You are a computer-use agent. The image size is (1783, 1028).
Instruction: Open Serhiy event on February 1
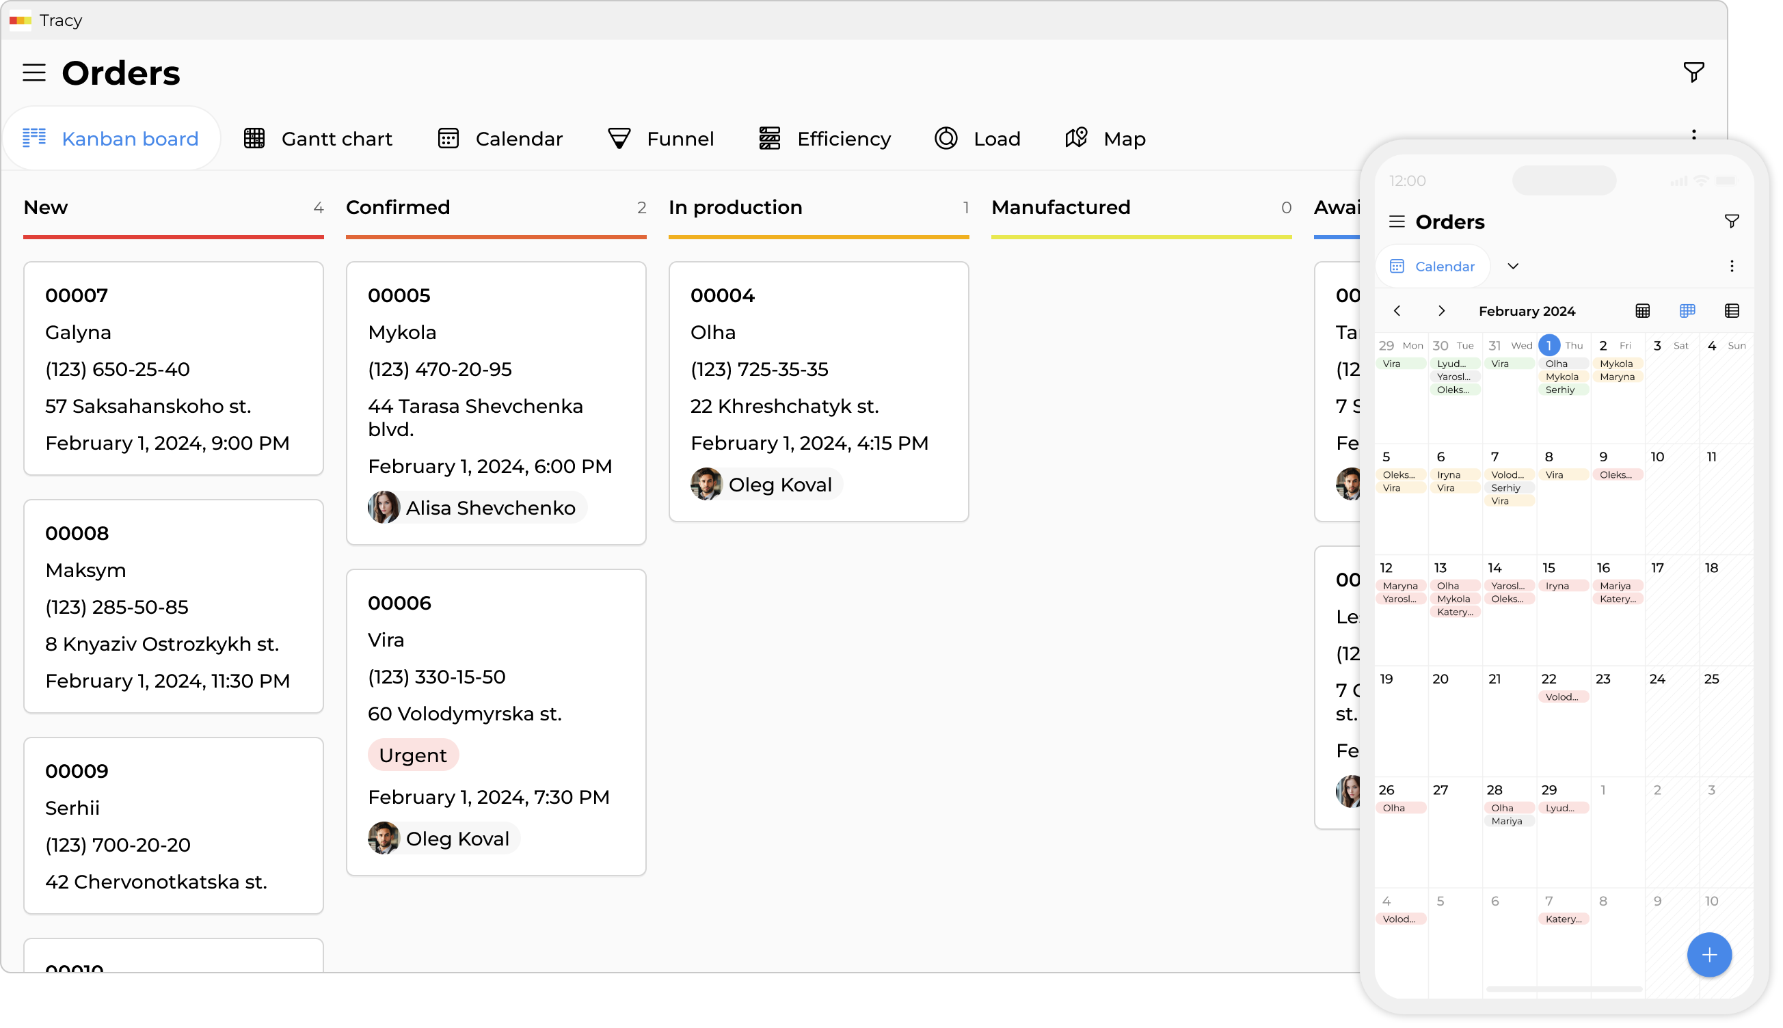(x=1563, y=390)
